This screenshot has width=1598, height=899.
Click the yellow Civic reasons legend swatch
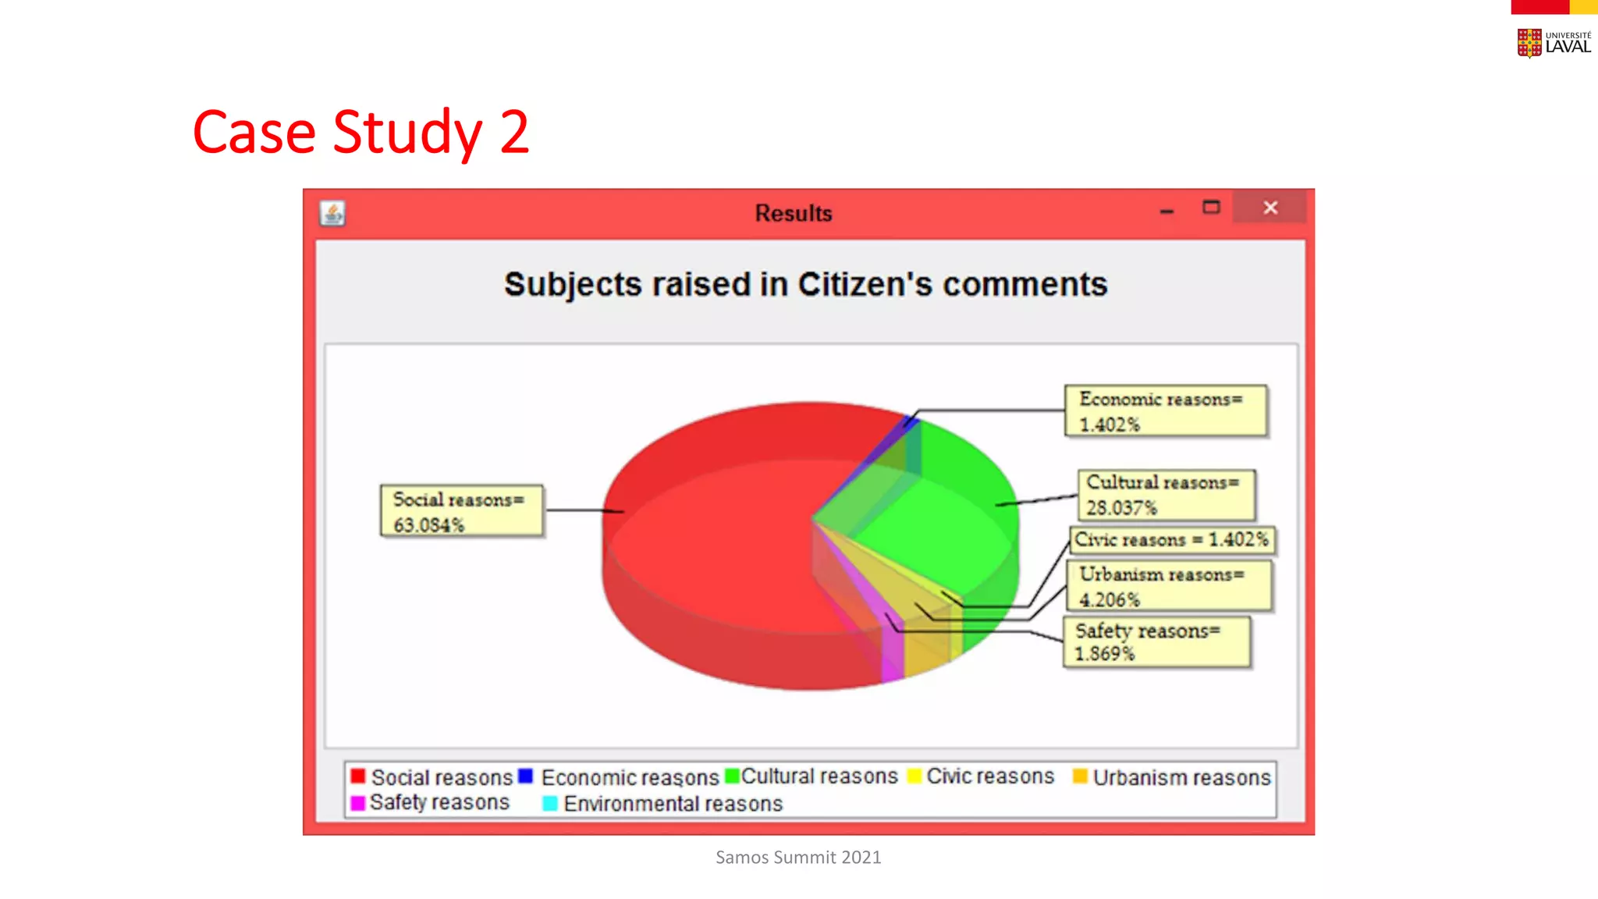click(914, 776)
